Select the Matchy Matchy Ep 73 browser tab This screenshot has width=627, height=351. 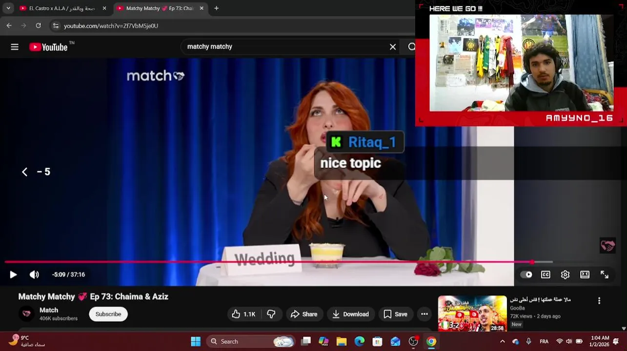pyautogui.click(x=160, y=8)
